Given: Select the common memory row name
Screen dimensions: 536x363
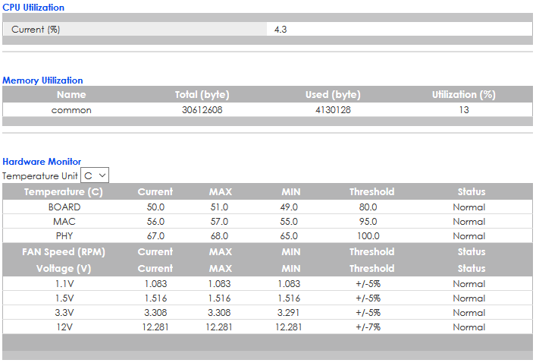Looking at the screenshot, I should [71, 110].
